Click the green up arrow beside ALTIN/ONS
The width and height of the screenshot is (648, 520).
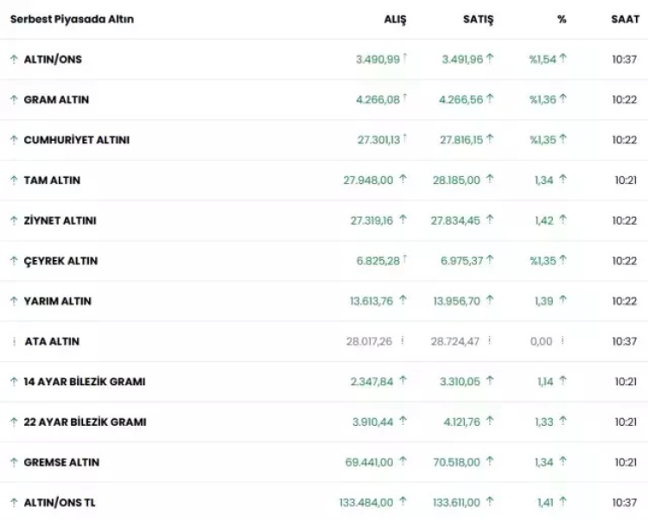pos(14,60)
